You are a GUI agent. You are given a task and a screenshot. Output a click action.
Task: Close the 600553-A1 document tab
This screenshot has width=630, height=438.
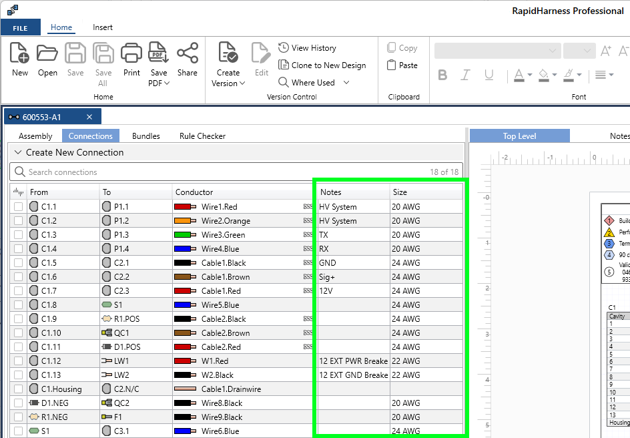tap(89, 117)
